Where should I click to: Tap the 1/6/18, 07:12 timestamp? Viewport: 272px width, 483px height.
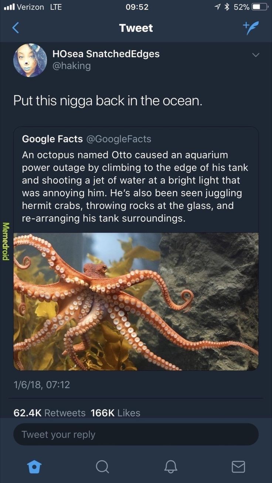pyautogui.click(x=42, y=385)
